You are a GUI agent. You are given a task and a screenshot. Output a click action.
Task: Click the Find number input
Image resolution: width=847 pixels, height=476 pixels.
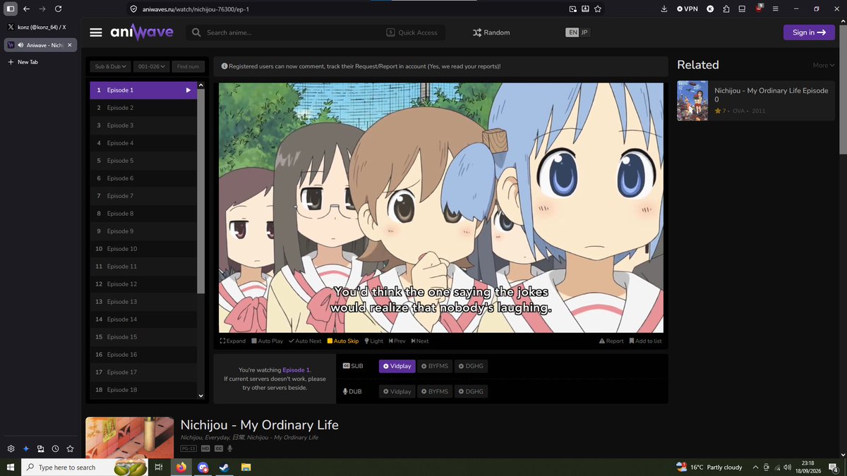(x=188, y=66)
